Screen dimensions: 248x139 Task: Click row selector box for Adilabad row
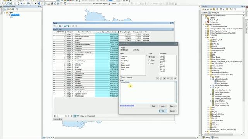coord(54,34)
